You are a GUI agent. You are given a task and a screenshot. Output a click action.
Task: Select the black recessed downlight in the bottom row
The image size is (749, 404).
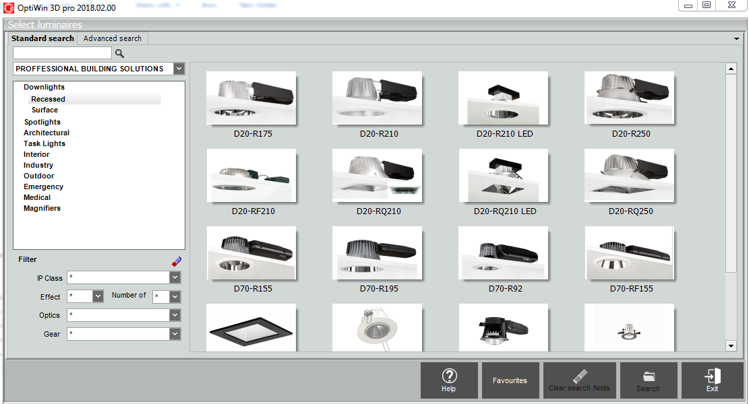[x=504, y=328]
